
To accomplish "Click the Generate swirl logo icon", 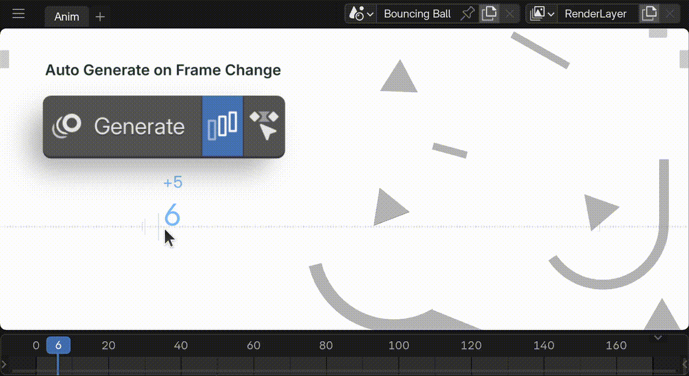I will (x=67, y=126).
